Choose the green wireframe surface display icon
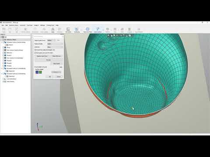 (40, 72)
